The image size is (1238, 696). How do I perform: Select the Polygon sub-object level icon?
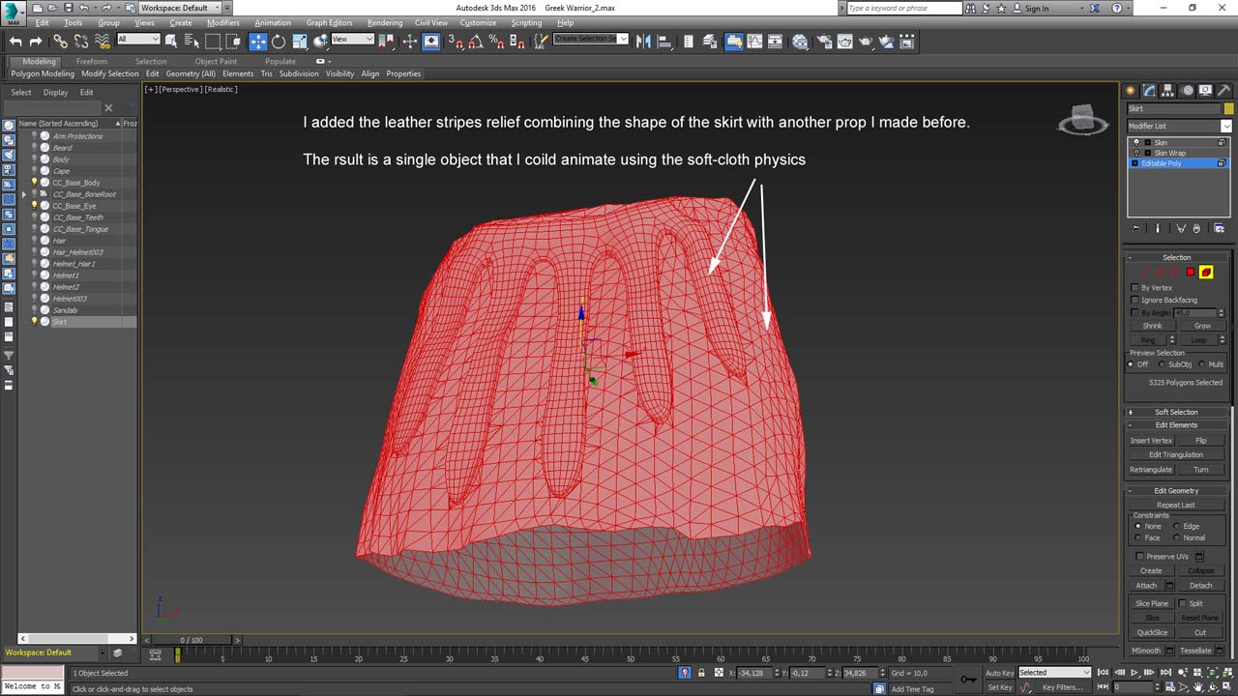[x=1191, y=273]
